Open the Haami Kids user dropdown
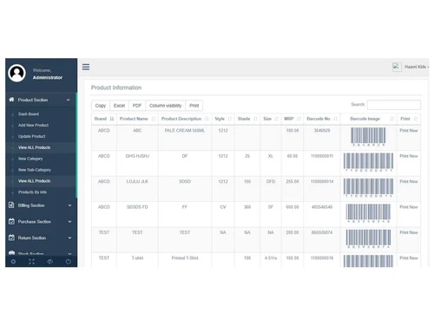The image size is (434, 325). coord(417,67)
